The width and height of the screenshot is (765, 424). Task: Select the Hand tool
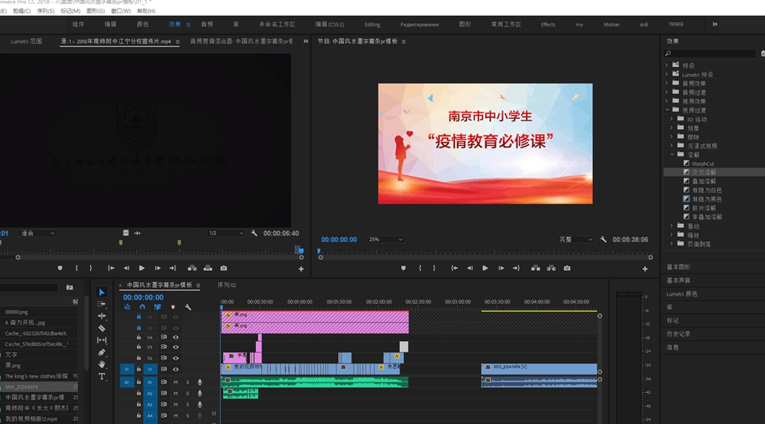(x=102, y=364)
